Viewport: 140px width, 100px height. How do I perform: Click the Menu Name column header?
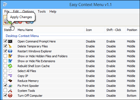[x=50, y=30]
